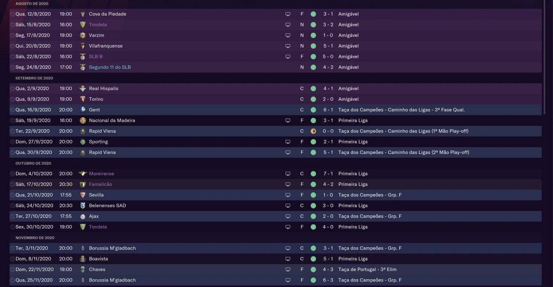
Task: Click the Torino club badge
Action: pyautogui.click(x=83, y=99)
